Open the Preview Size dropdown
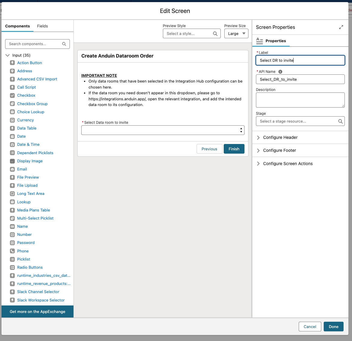This screenshot has width=352, height=341. click(236, 33)
